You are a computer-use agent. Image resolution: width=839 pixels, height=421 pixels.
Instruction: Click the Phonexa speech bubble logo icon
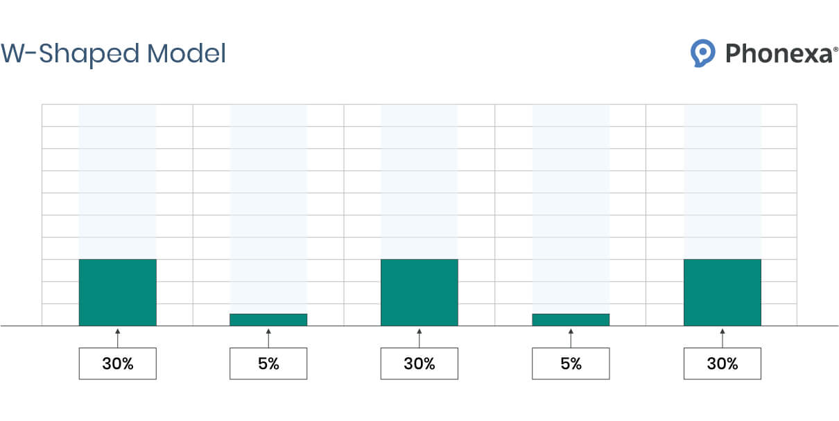[x=702, y=53]
